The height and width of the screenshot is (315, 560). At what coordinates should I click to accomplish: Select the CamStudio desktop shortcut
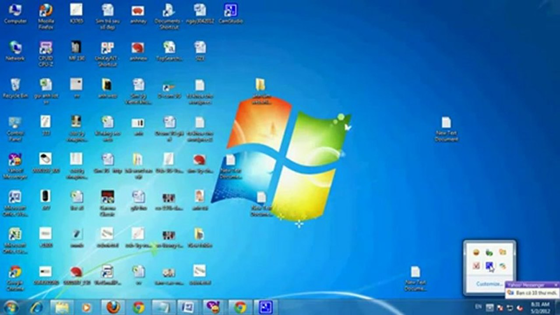coord(230,13)
